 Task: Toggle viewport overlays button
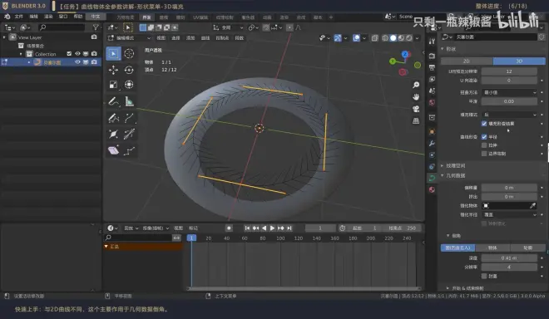356,37
